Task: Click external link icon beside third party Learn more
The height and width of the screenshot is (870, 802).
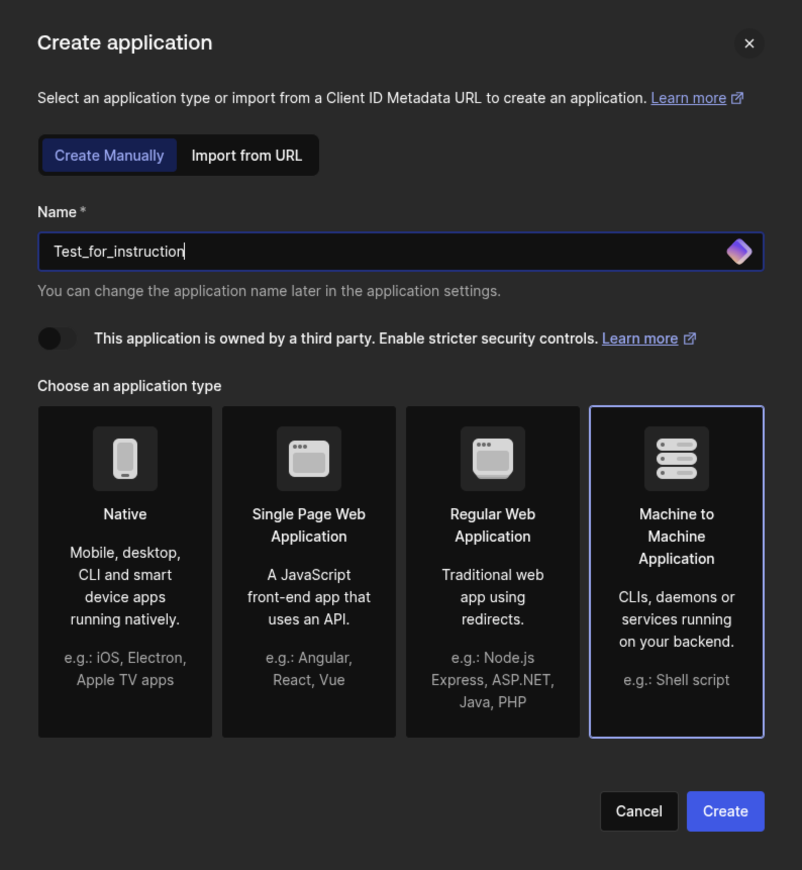Action: [x=689, y=339]
